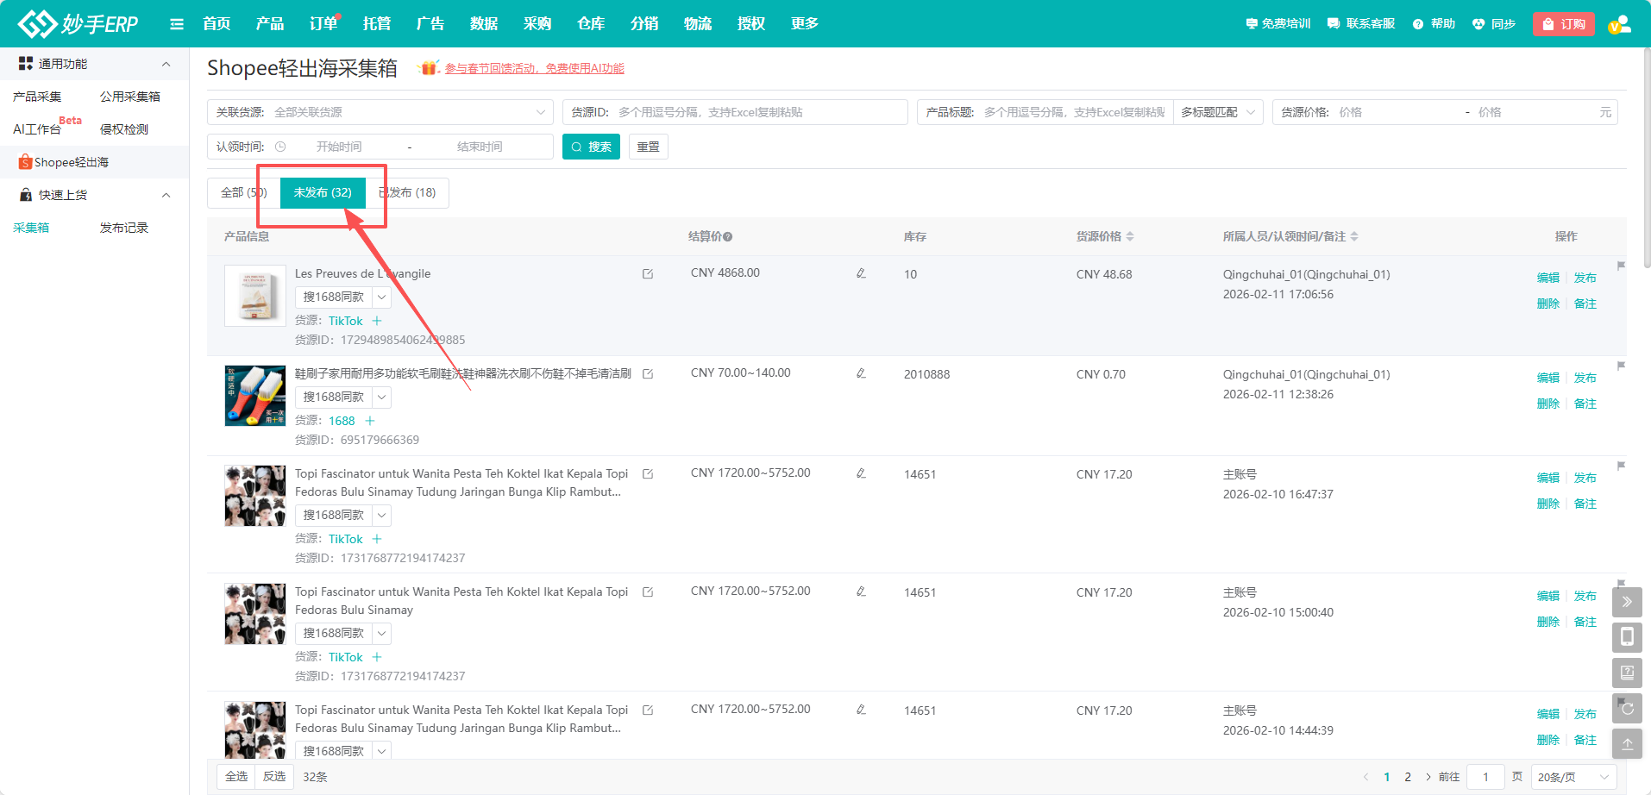
Task: Open the 仓库 top menu
Action: tap(591, 24)
